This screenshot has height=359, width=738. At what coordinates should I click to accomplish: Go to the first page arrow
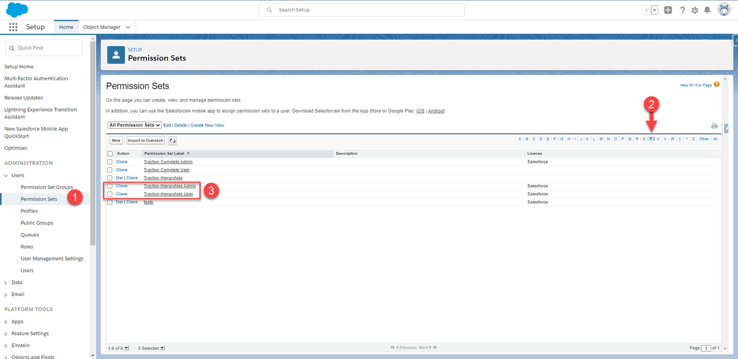click(x=393, y=347)
